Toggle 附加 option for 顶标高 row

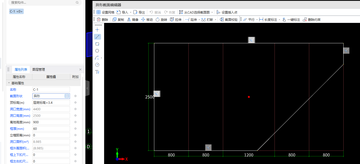[75, 103]
